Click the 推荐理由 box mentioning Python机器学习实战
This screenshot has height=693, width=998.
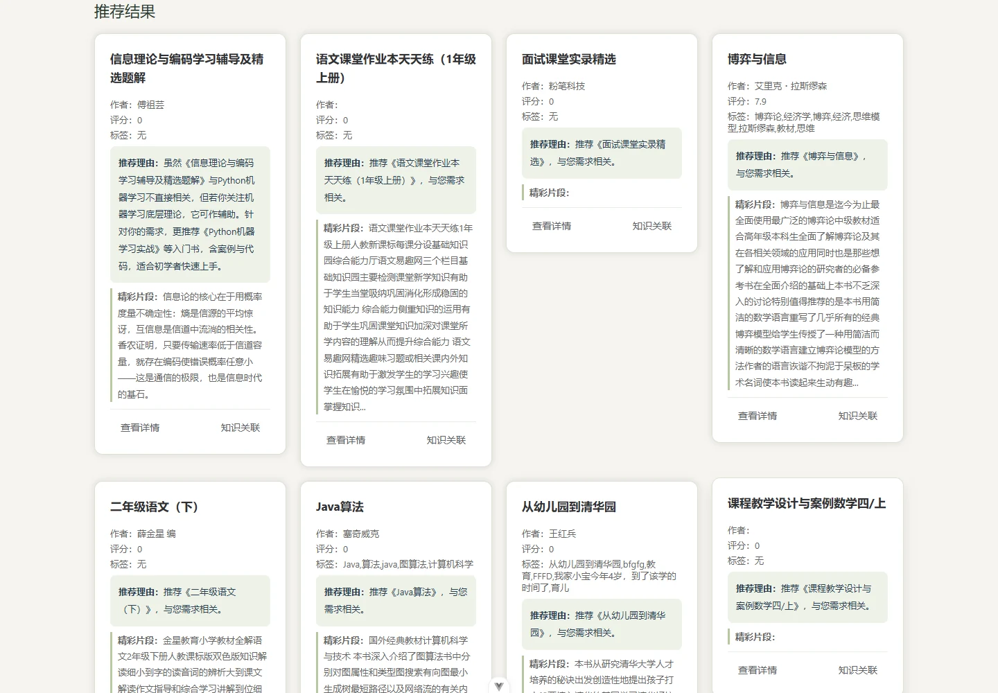click(x=190, y=215)
